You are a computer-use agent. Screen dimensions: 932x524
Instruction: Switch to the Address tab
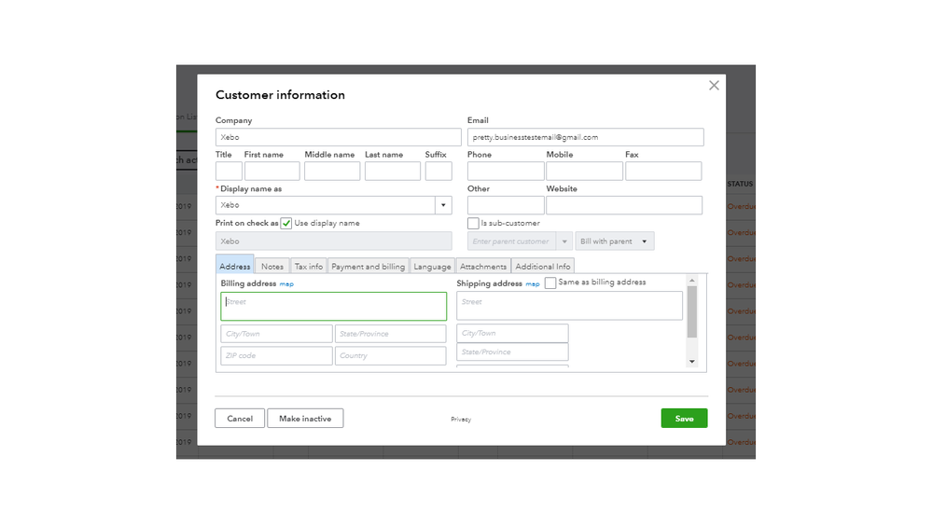click(235, 266)
